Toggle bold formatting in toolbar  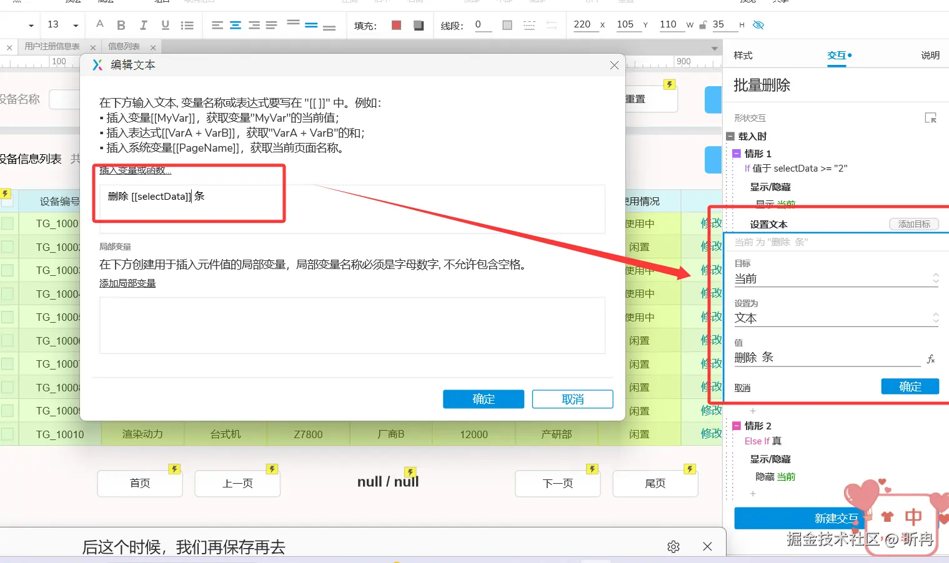point(121,25)
